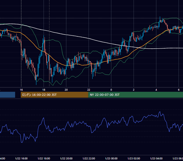Click the 1/23 02:00 time axis label
The image size is (183, 161).
(134, 158)
